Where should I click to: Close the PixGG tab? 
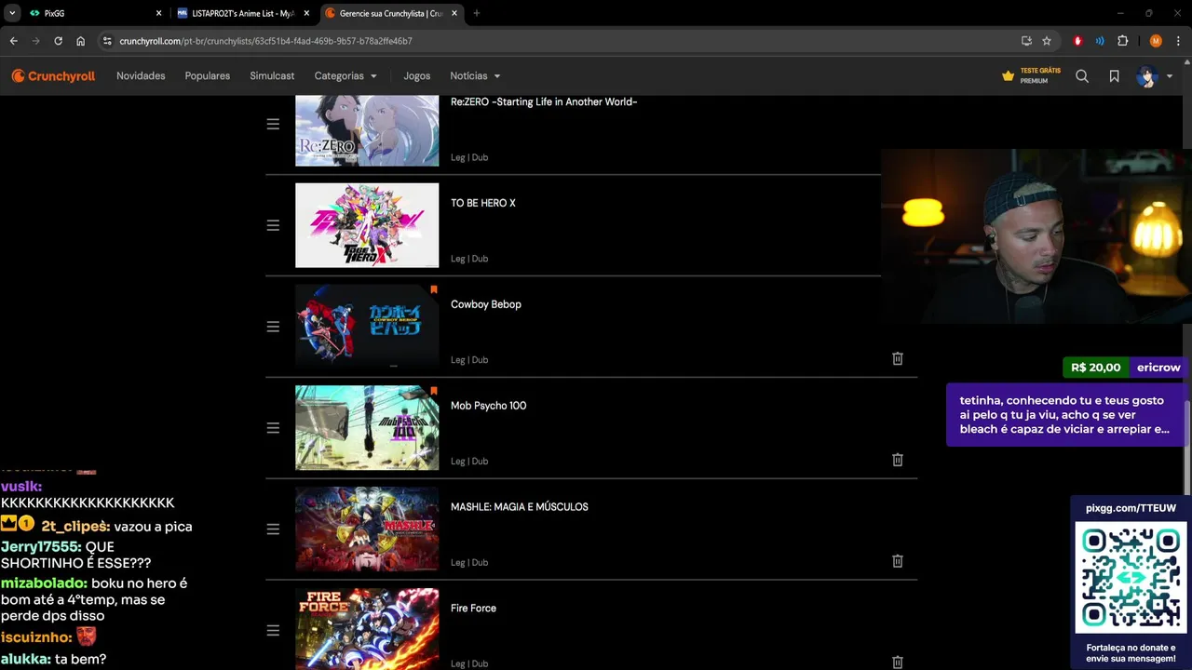point(159,13)
